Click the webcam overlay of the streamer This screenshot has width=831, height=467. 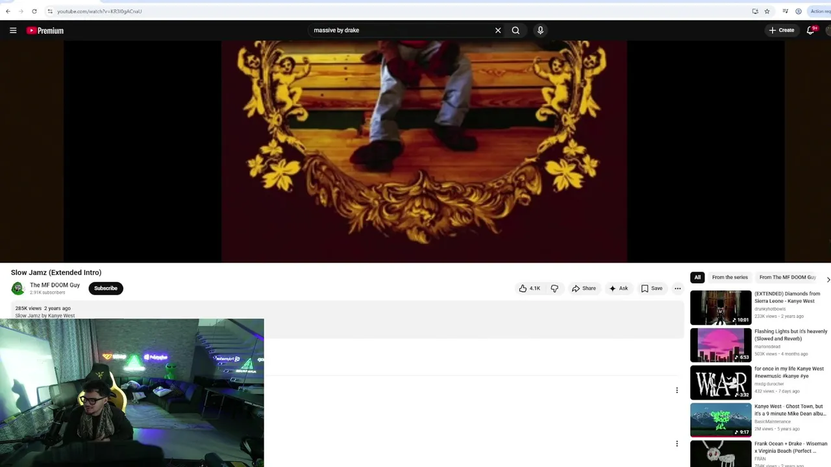tap(132, 393)
